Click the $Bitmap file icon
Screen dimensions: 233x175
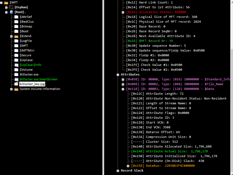tap(16, 26)
